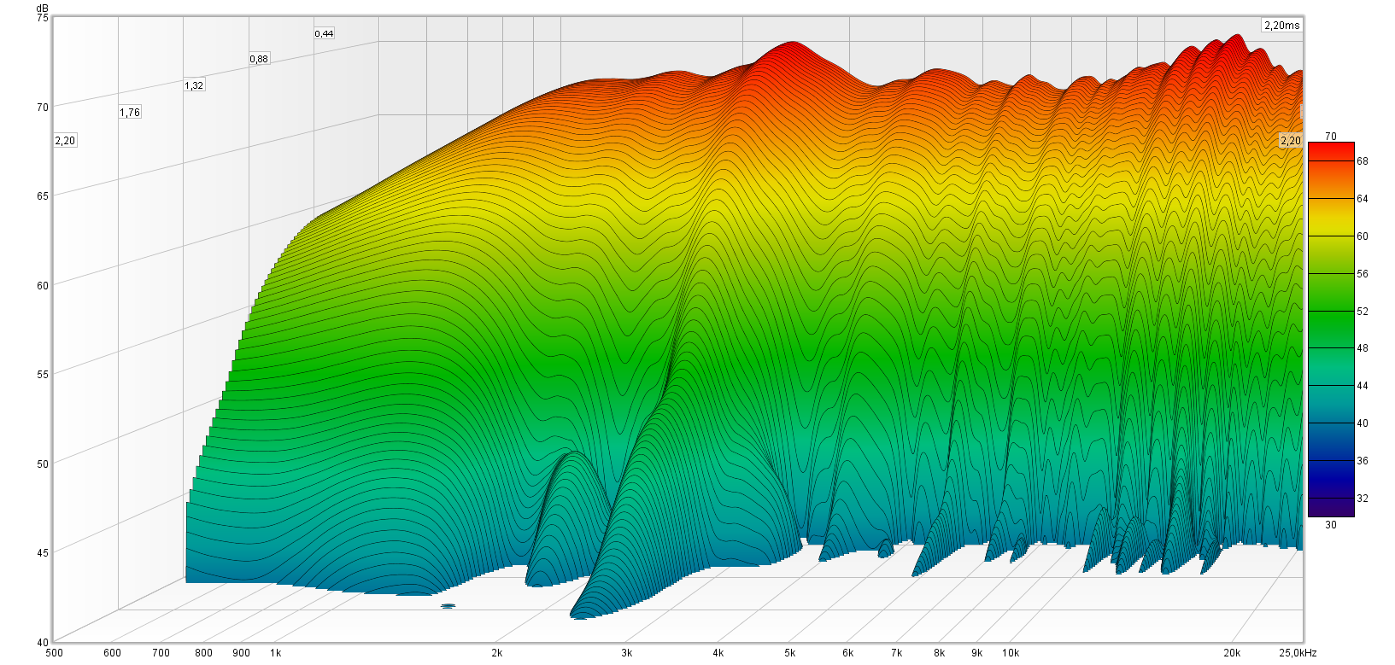Click the 55 dB label on vertical axis
The image size is (1395, 665).
coord(43,374)
